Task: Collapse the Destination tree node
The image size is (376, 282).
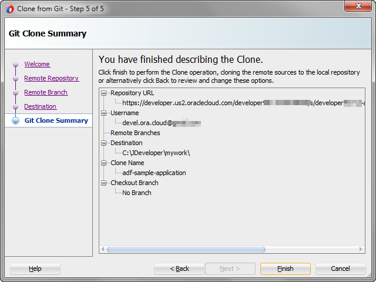Action: (x=105, y=143)
